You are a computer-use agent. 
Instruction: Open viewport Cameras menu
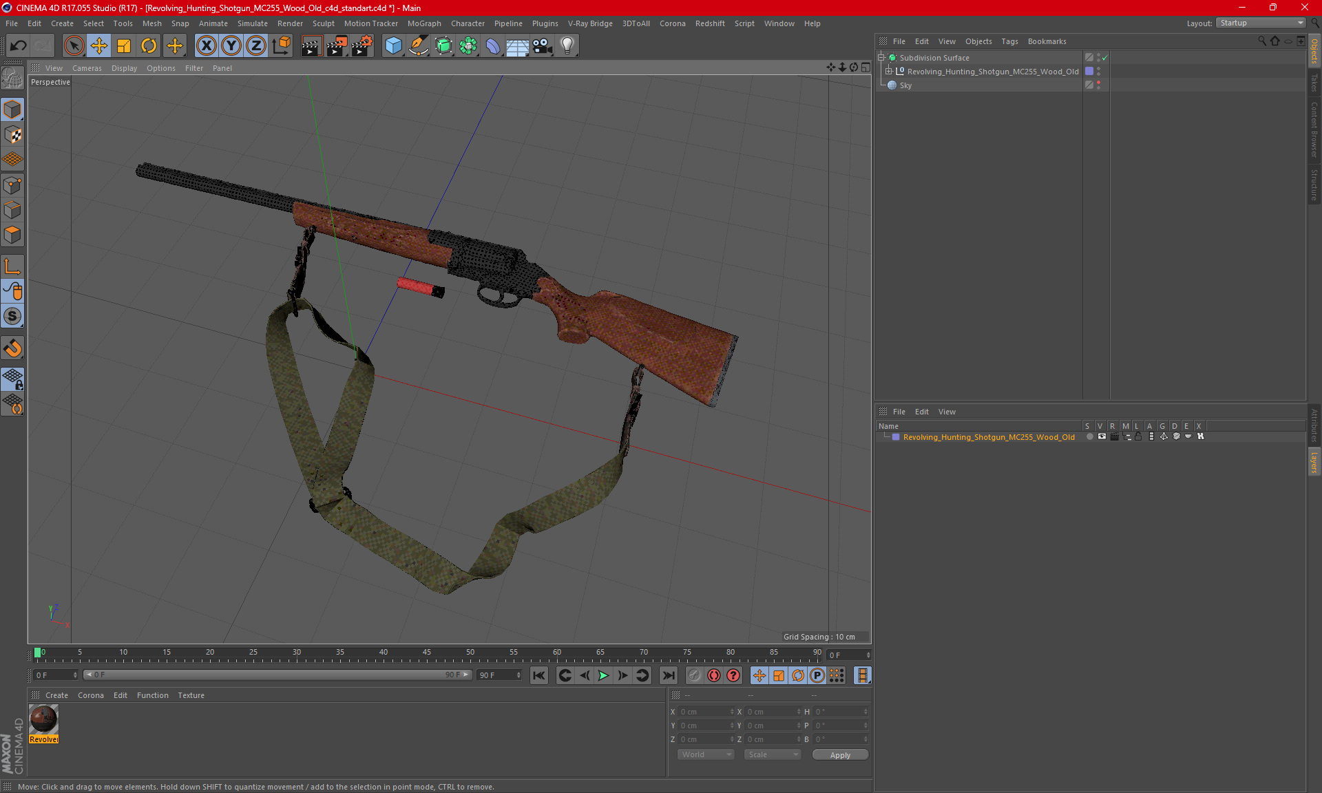(x=87, y=68)
